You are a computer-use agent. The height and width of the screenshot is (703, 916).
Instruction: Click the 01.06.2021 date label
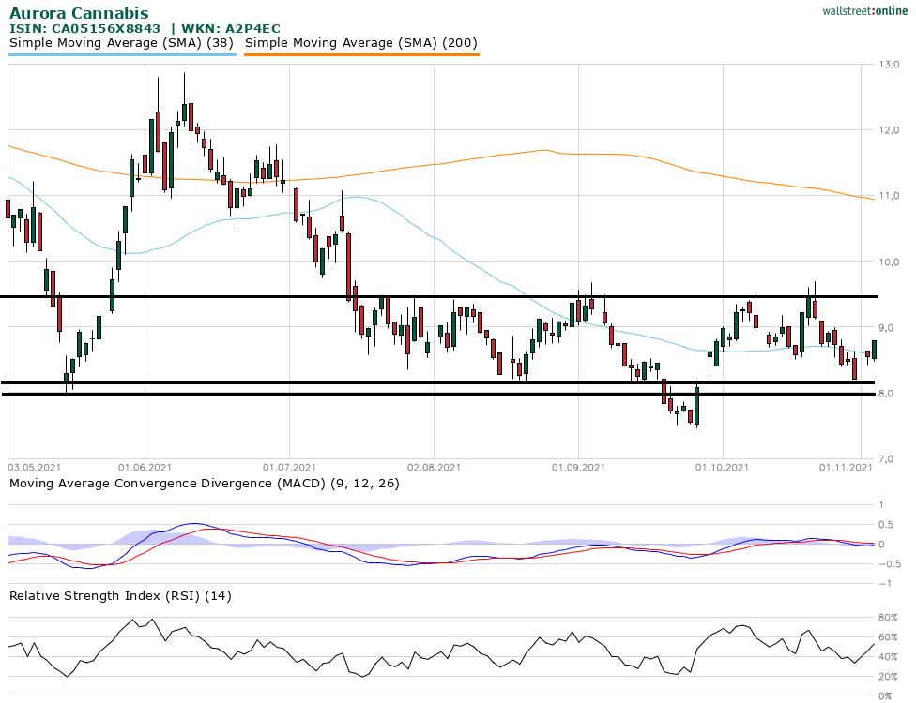tap(145, 468)
